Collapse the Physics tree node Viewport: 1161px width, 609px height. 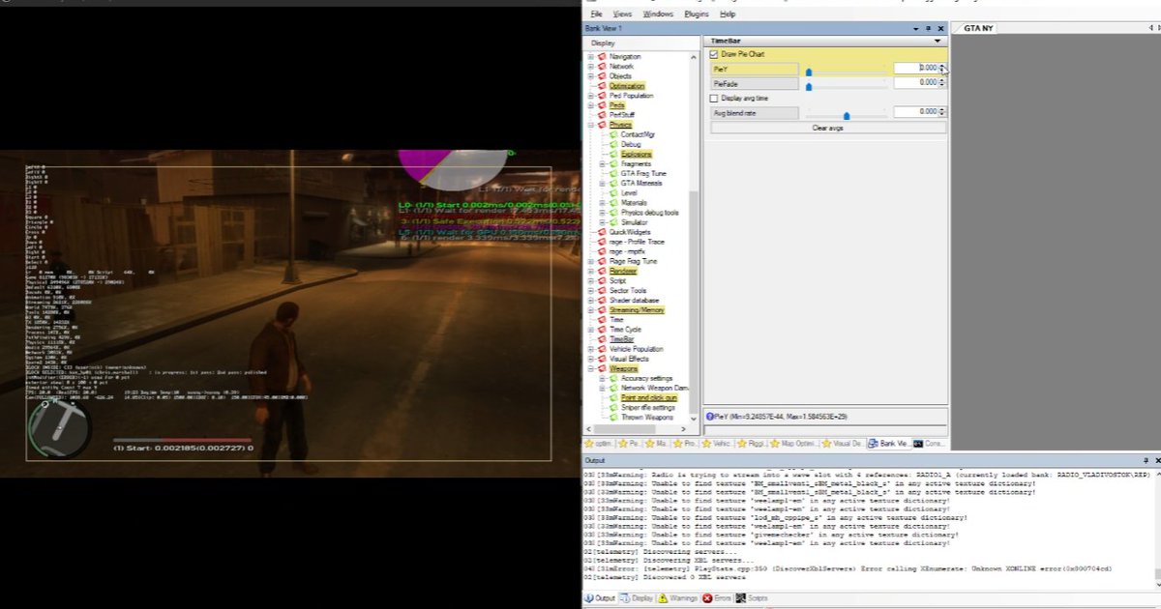tap(591, 126)
